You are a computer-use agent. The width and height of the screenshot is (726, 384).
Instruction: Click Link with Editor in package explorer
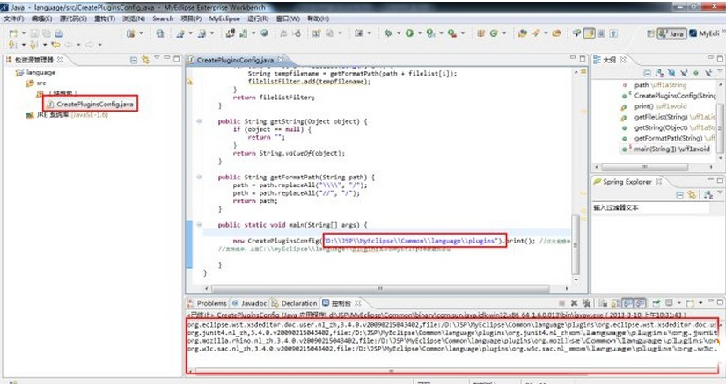point(146,60)
